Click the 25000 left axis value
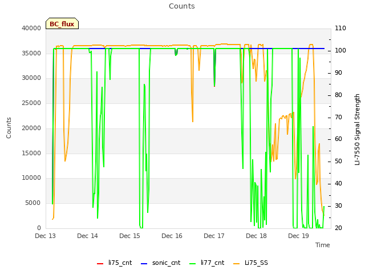Viewport: 365px width, 274px height. [x=31, y=103]
